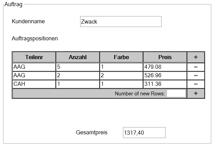
Task: Click the Farbe cell with value 2
Action: (x=121, y=76)
